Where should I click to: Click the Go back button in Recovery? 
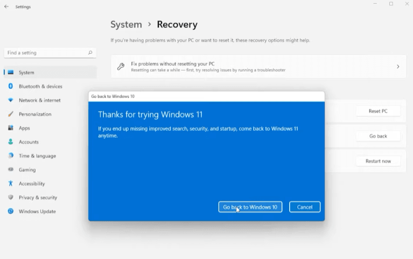pos(378,136)
